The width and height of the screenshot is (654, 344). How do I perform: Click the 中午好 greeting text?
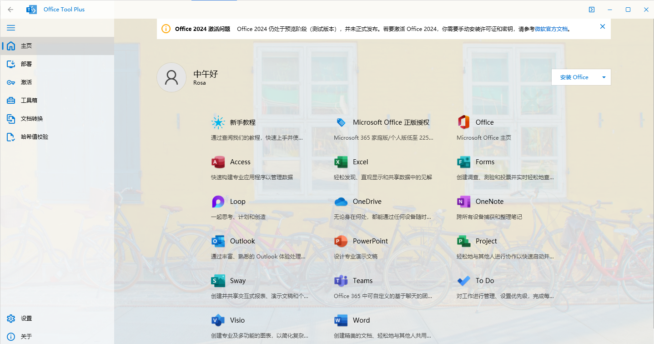pyautogui.click(x=206, y=74)
